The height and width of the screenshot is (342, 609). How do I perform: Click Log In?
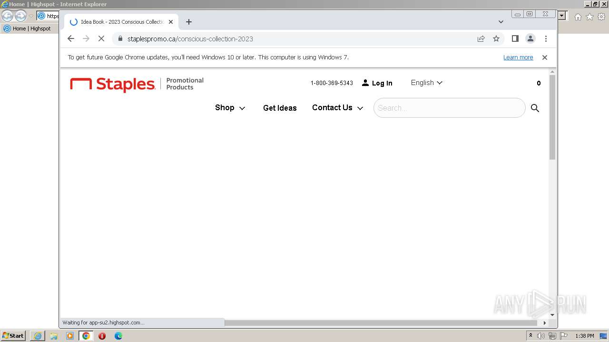coord(377,83)
